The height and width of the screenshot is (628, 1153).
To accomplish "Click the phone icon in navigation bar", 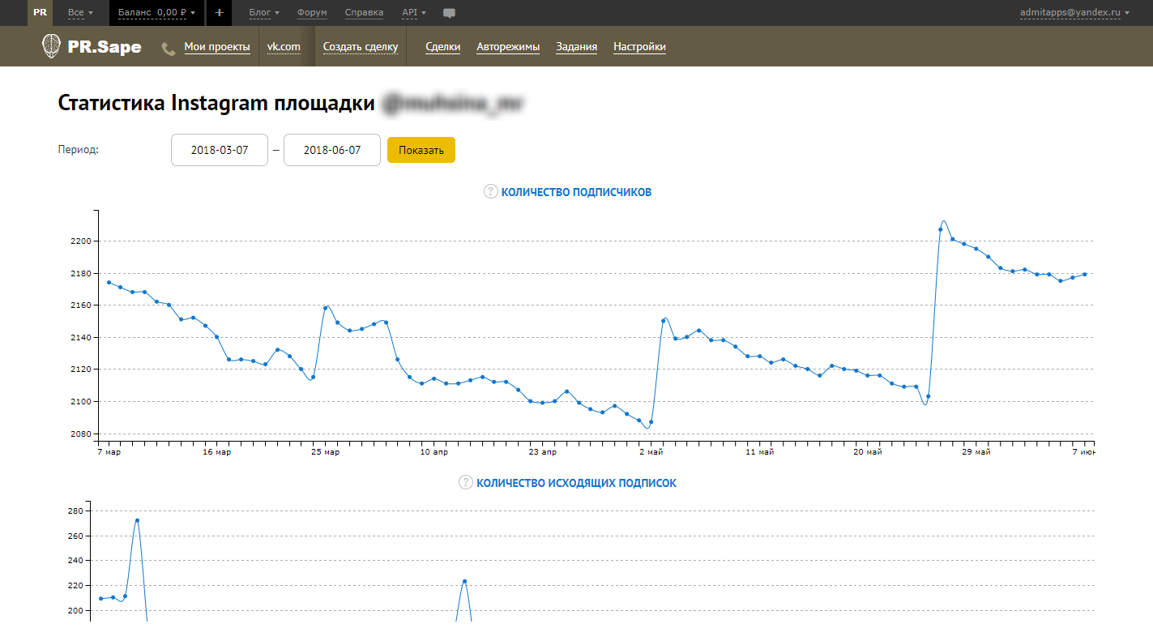I will 169,49.
